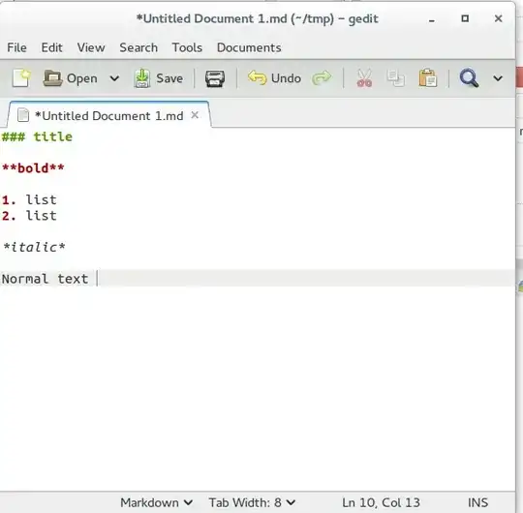Click the '*italic*' text line
523x513 pixels.
34,247
